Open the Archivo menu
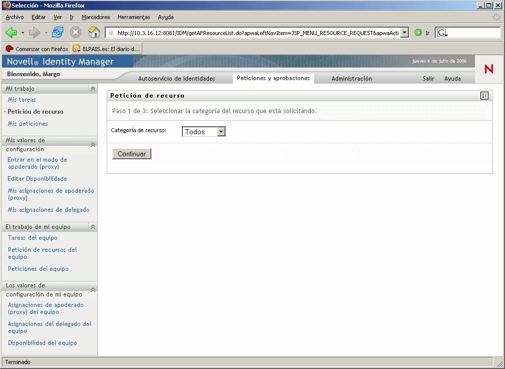The width and height of the screenshot is (505, 369). pos(15,17)
